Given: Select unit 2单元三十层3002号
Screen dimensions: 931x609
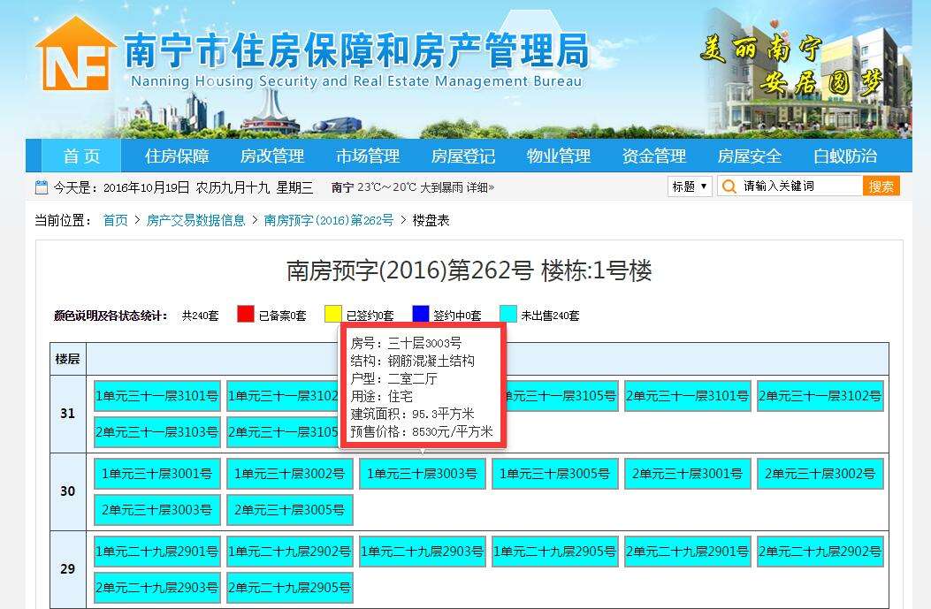Looking at the screenshot, I should click(x=820, y=474).
